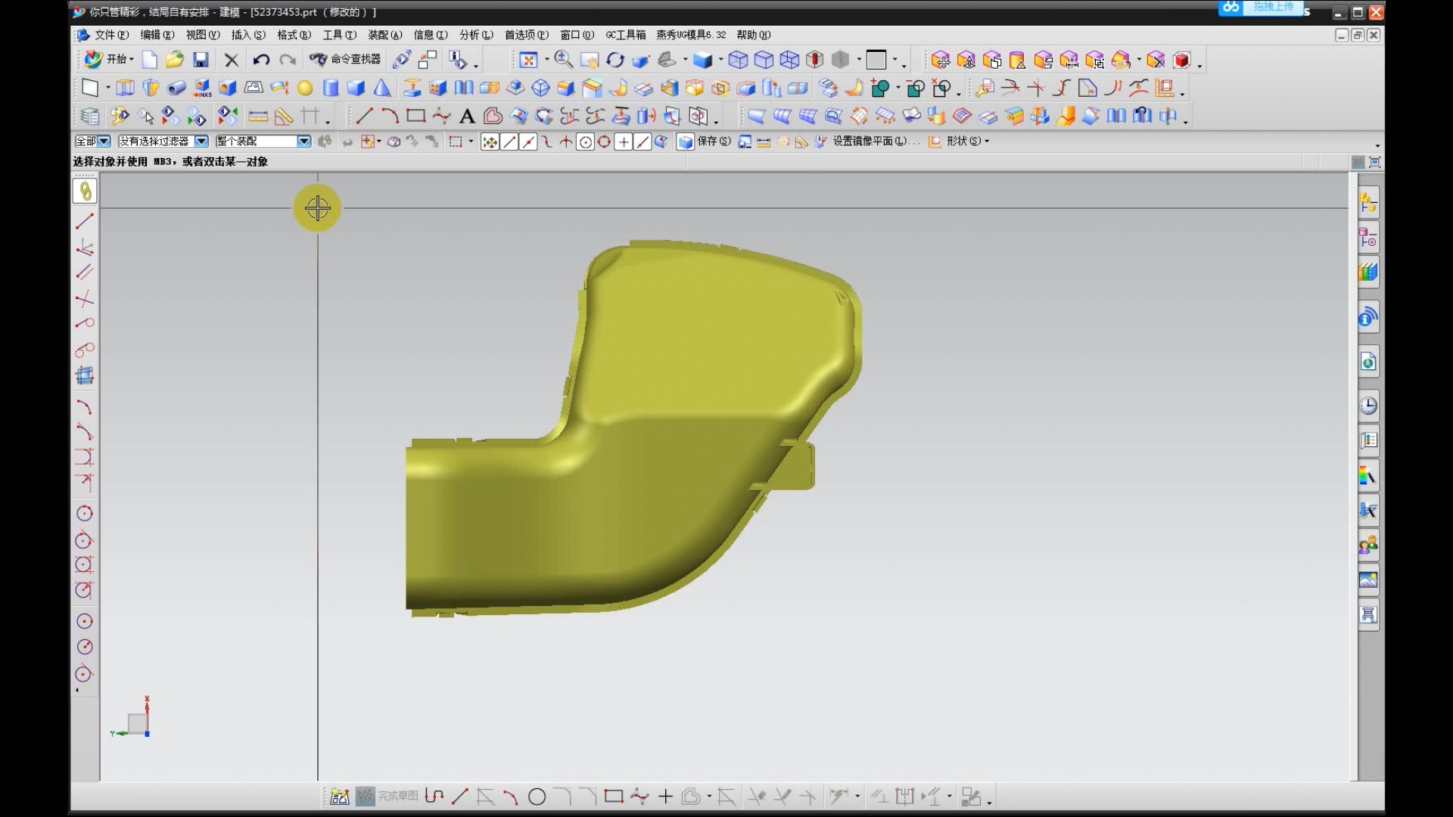Select the circle sketch tool in bottom toolbar
Screen dimensions: 1453x817
pos(537,797)
